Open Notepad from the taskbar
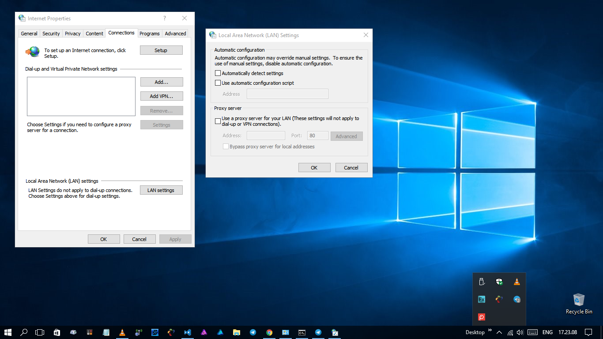This screenshot has height=339, width=603. (x=106, y=332)
